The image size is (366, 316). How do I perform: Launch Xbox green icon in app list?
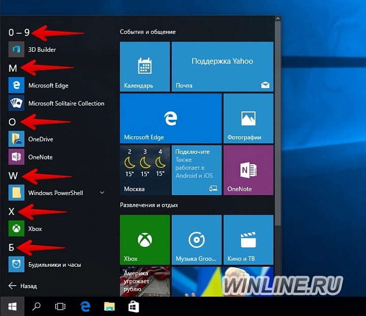[16, 229]
